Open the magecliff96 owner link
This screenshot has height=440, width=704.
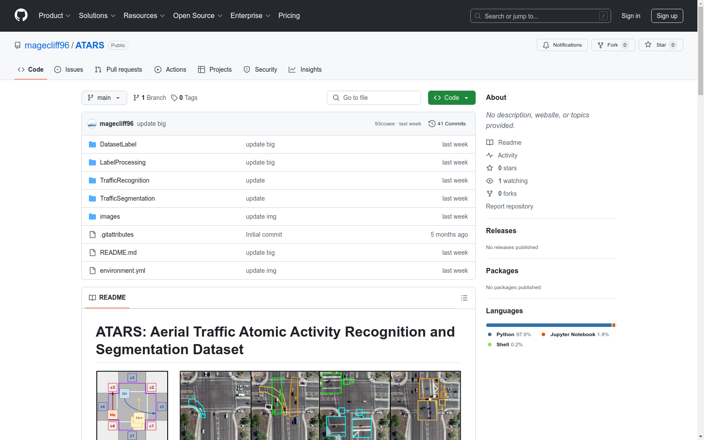pyautogui.click(x=47, y=45)
